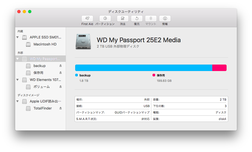Eject the ボリューム volume
This screenshot has height=152, width=252.
click(x=60, y=87)
